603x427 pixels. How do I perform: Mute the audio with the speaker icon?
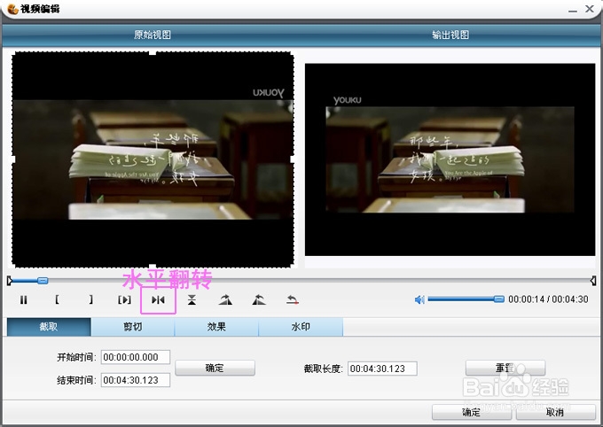point(419,299)
